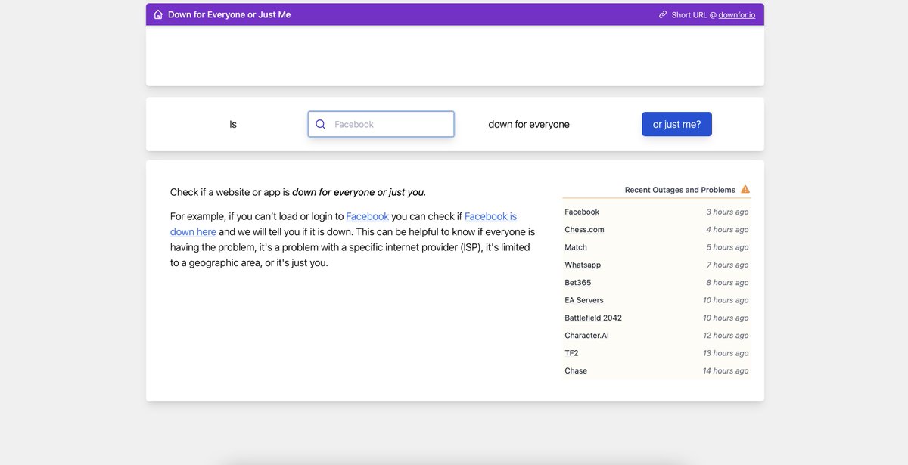Click the Recent Outages and Problems heading
The image size is (908, 465).
tap(679, 190)
